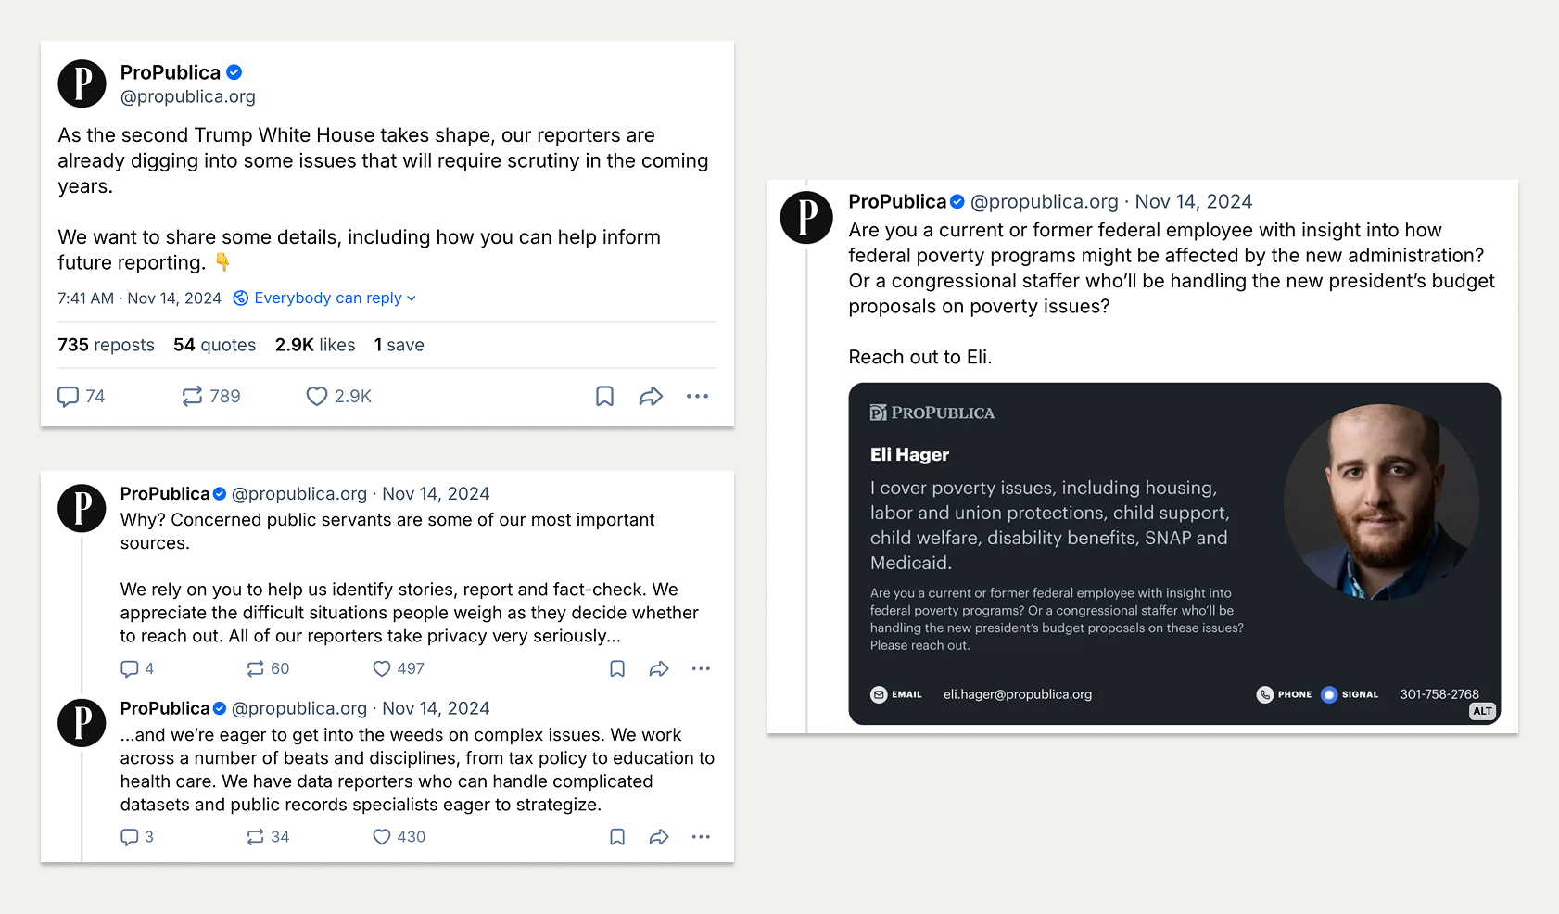View the 735 reposts list
Viewport: 1559px width, 914px height.
coord(106,345)
